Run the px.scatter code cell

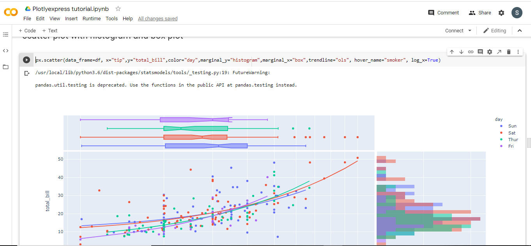(26, 60)
